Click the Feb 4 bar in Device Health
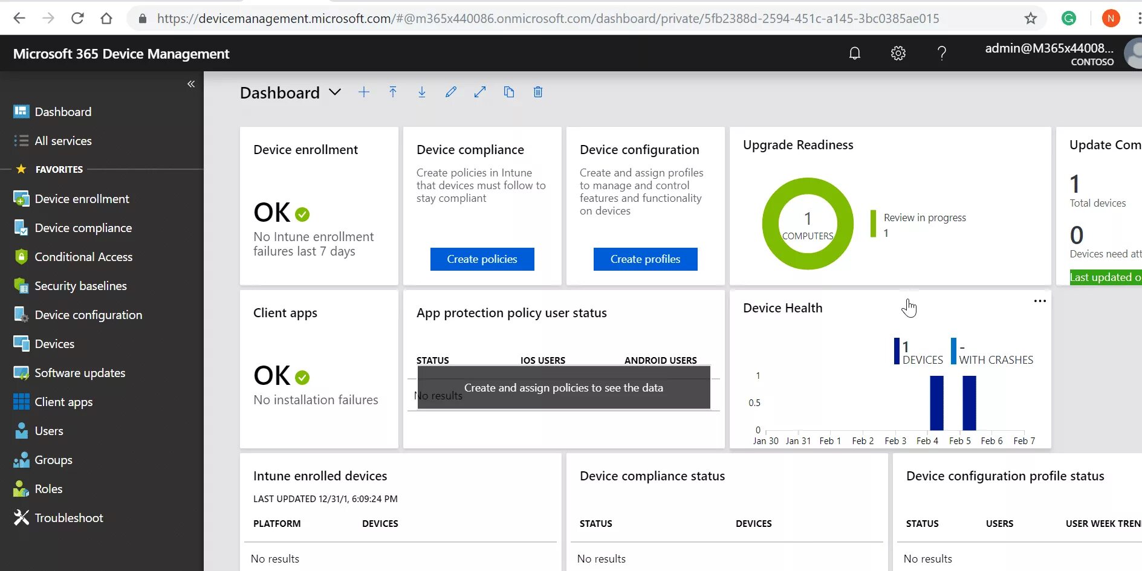The height and width of the screenshot is (571, 1142). pyautogui.click(x=936, y=403)
